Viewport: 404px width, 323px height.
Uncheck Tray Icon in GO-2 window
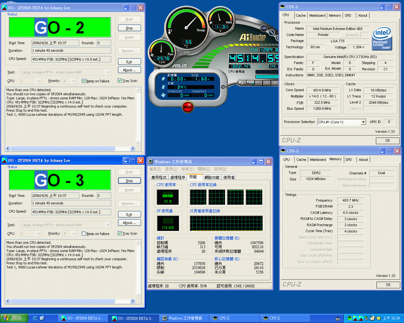pos(120,81)
